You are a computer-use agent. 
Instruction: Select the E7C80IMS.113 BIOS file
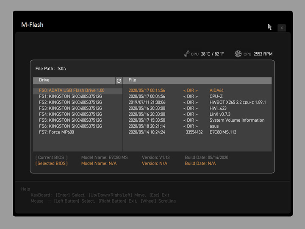(x=223, y=132)
